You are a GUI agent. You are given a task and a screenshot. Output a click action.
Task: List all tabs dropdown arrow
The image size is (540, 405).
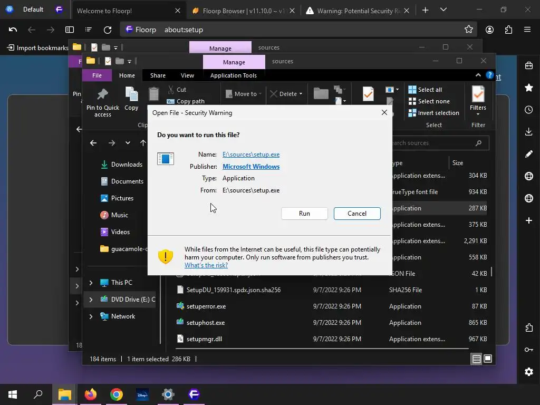(443, 9)
